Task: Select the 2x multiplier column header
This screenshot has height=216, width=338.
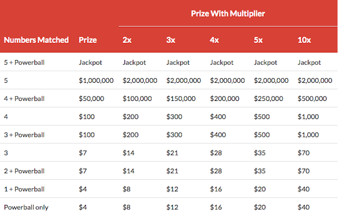Action: (127, 40)
